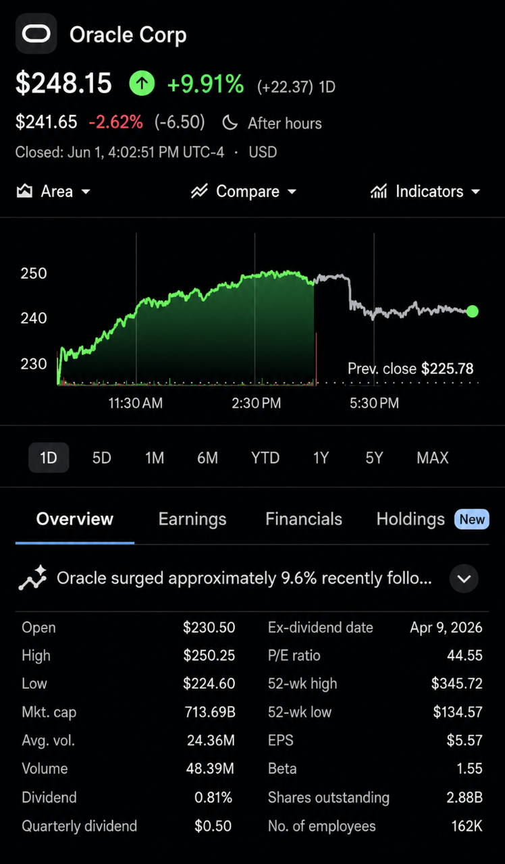
Task: Click the Open value $230.50
Action: coord(209,628)
